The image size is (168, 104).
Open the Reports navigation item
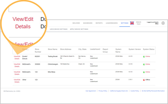[x=99, y=23]
